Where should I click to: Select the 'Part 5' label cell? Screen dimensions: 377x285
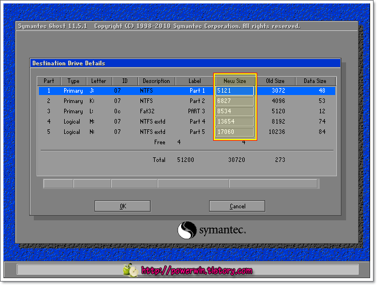pyautogui.click(x=197, y=132)
